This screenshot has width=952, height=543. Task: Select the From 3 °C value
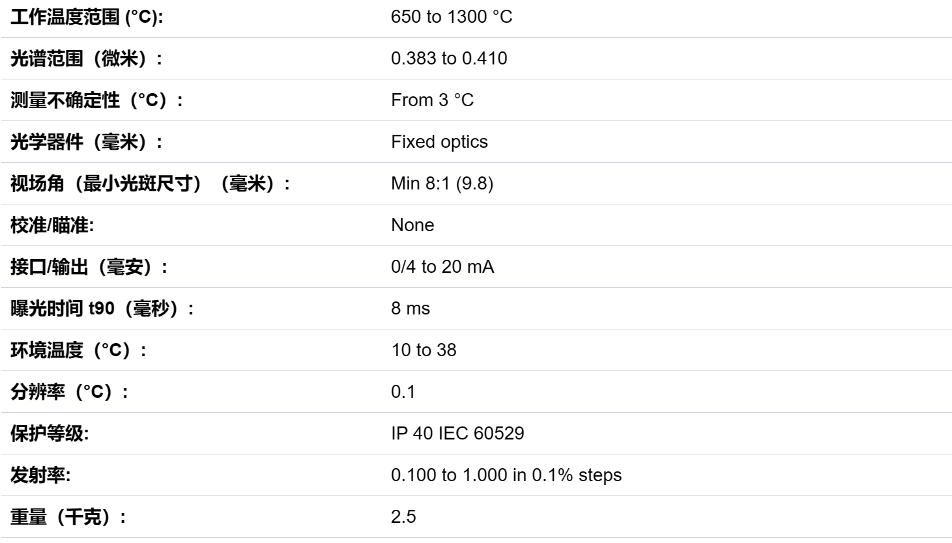[x=432, y=100]
